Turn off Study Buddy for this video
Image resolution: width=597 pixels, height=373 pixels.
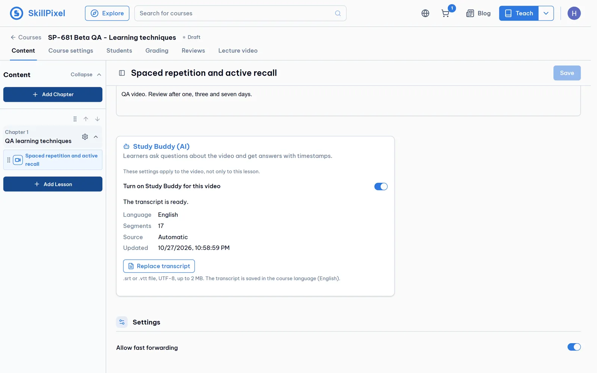point(381,186)
